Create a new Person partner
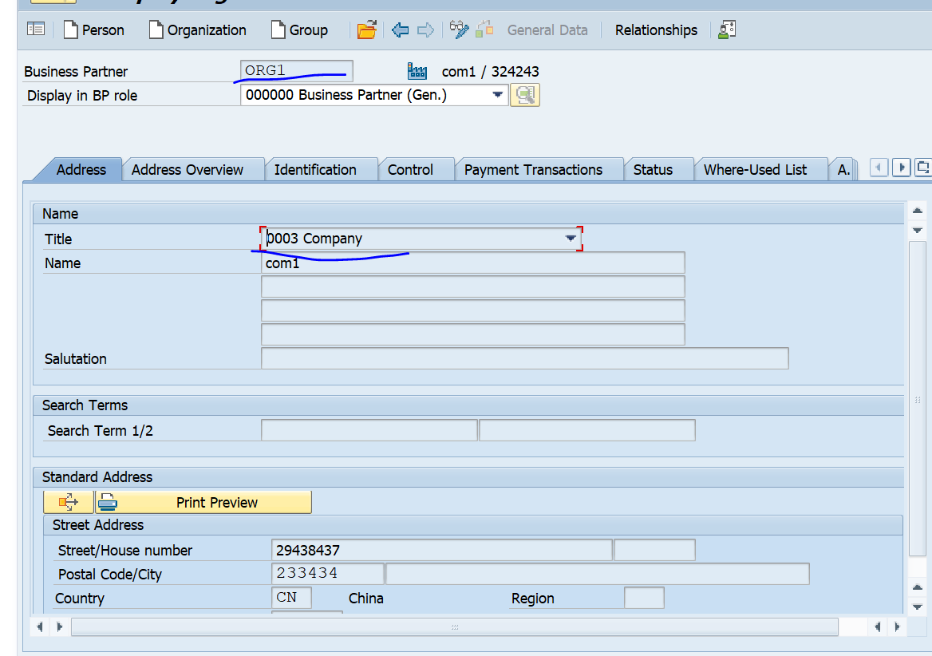The height and width of the screenshot is (656, 932). tap(94, 30)
